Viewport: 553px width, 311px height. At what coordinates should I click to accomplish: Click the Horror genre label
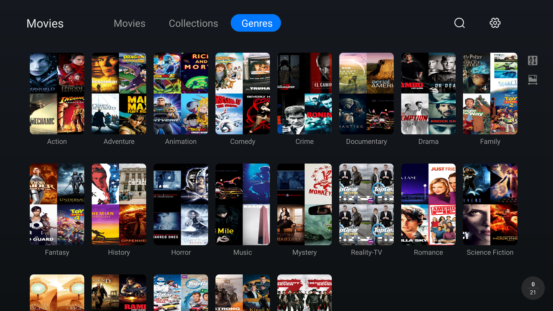coord(181,253)
